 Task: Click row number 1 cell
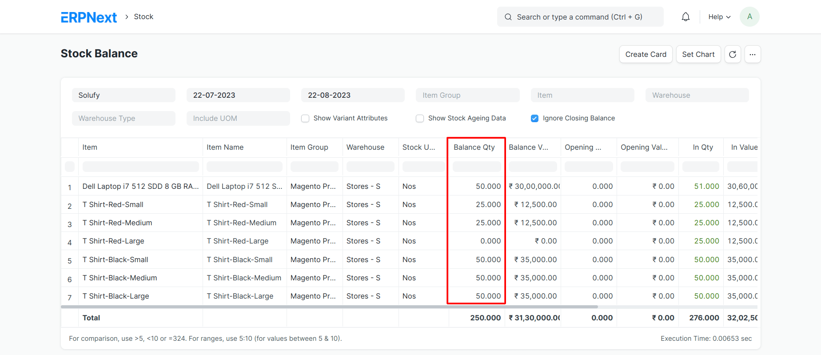[70, 187]
